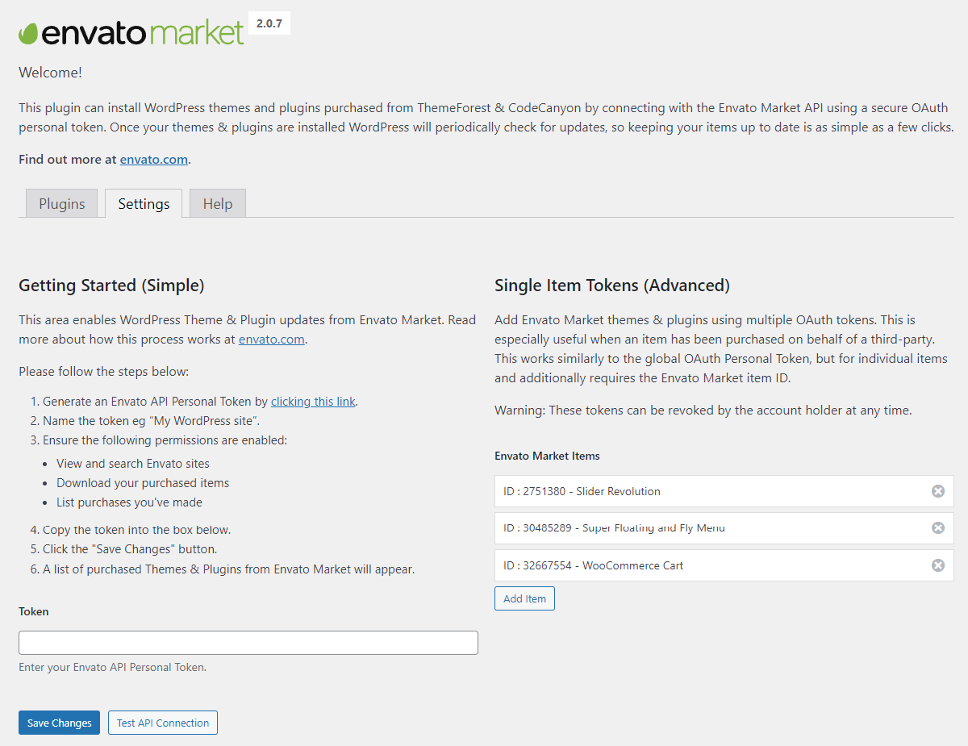Remove the Slider Revolution item

tap(938, 491)
